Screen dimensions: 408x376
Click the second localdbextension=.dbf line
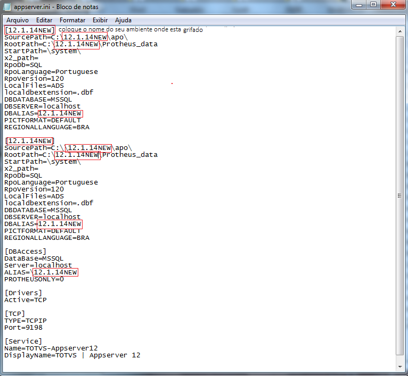click(48, 203)
